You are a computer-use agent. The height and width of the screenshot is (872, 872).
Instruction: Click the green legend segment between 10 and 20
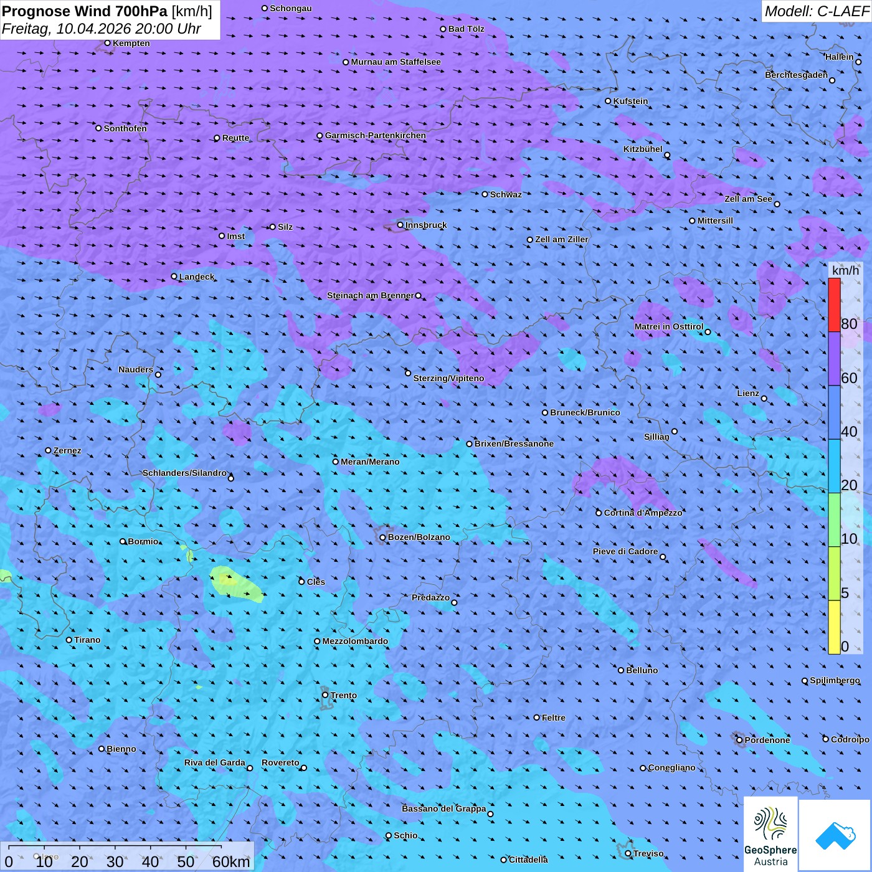pyautogui.click(x=834, y=520)
